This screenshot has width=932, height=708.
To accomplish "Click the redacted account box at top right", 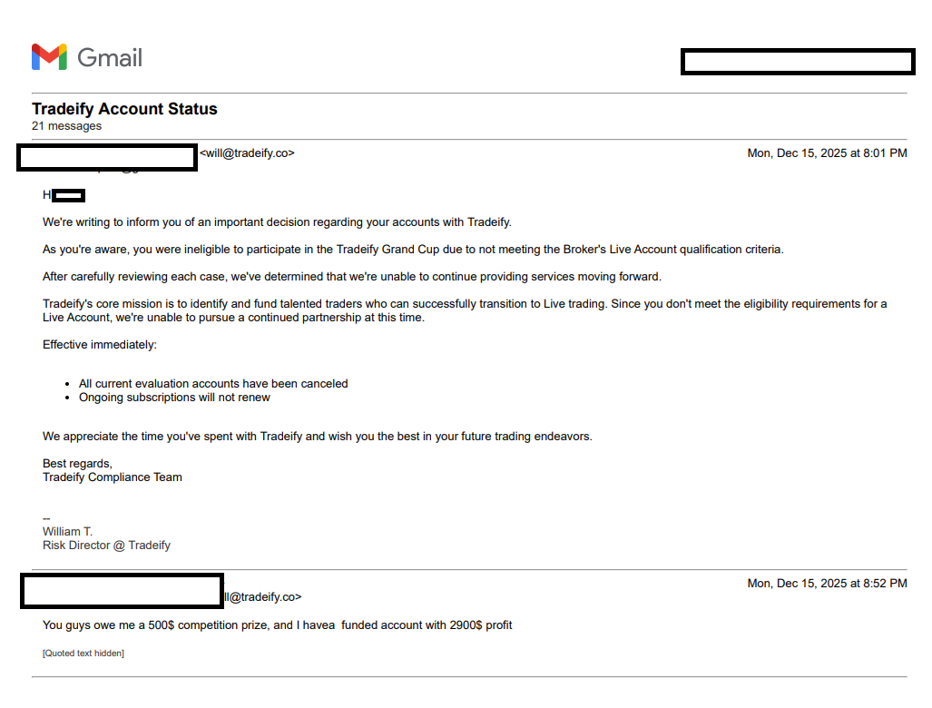I will click(x=798, y=62).
